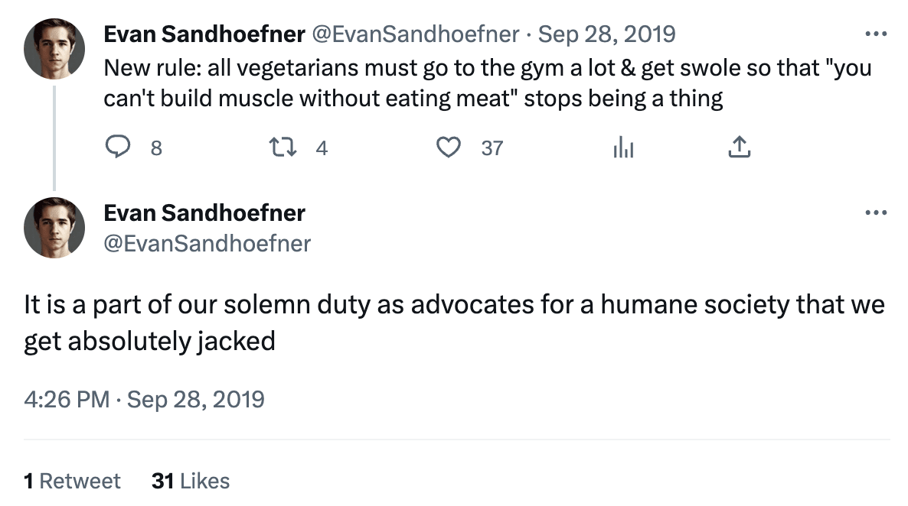Open the bold Evan Sandhoefner name on the second tweet
The width and height of the screenshot is (908, 506).
coord(204,213)
